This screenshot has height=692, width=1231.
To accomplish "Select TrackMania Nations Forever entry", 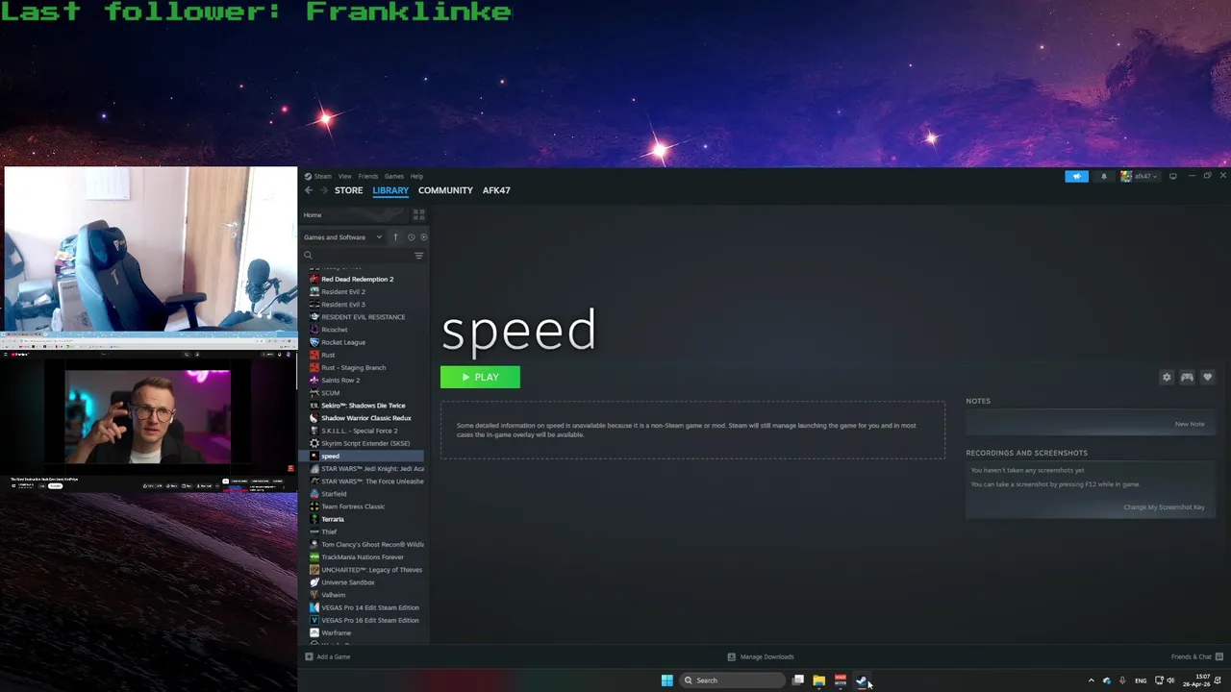I will [x=364, y=557].
